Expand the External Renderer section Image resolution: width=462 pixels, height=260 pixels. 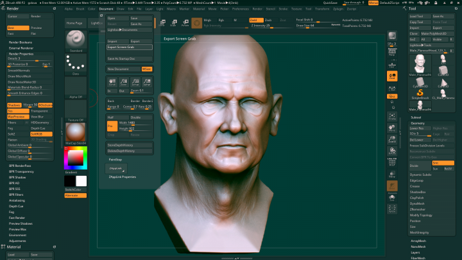coord(21,48)
